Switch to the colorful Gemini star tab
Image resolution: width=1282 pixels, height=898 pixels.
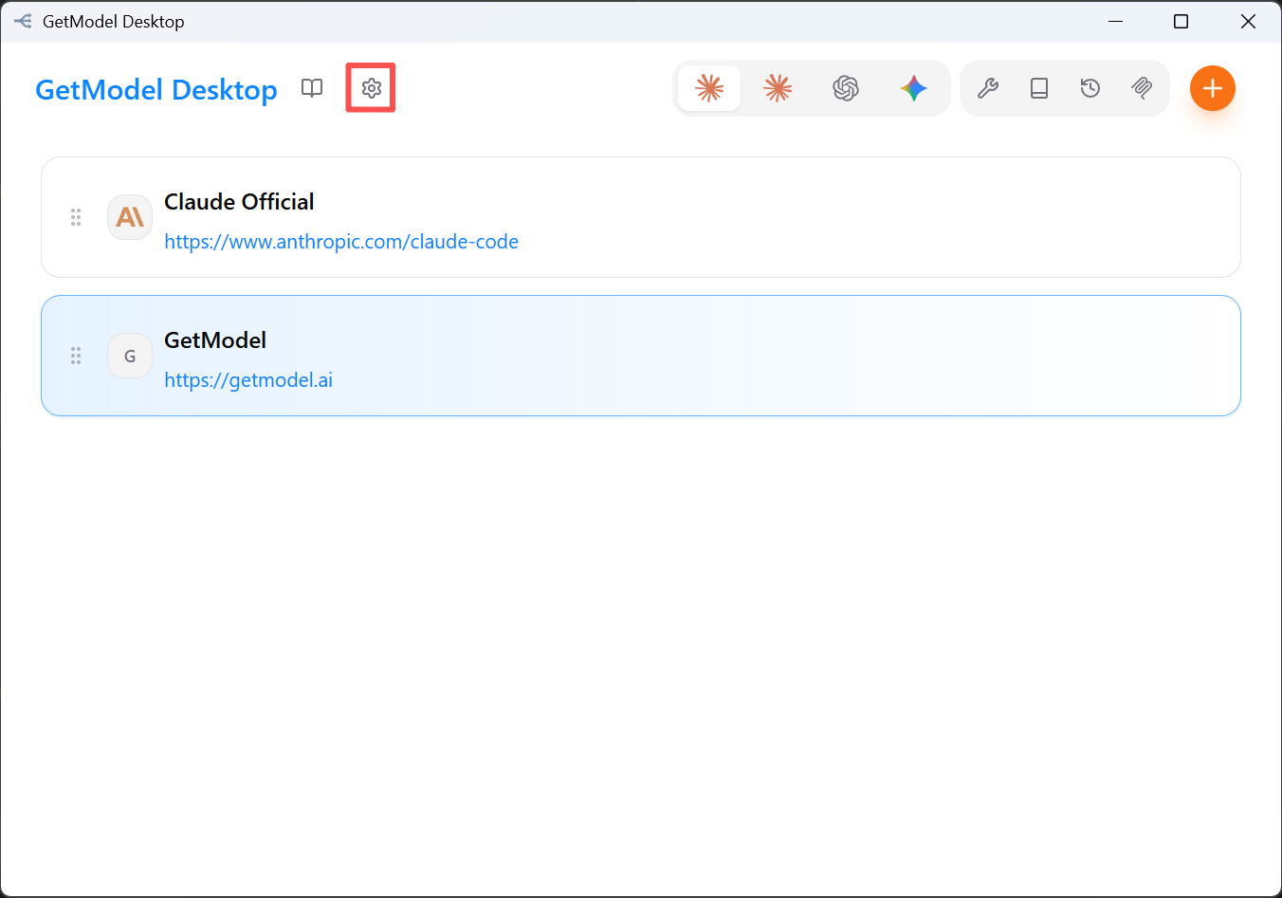914,88
